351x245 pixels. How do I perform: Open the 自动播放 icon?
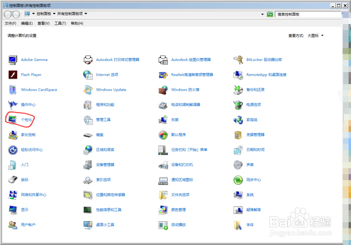[163, 225]
